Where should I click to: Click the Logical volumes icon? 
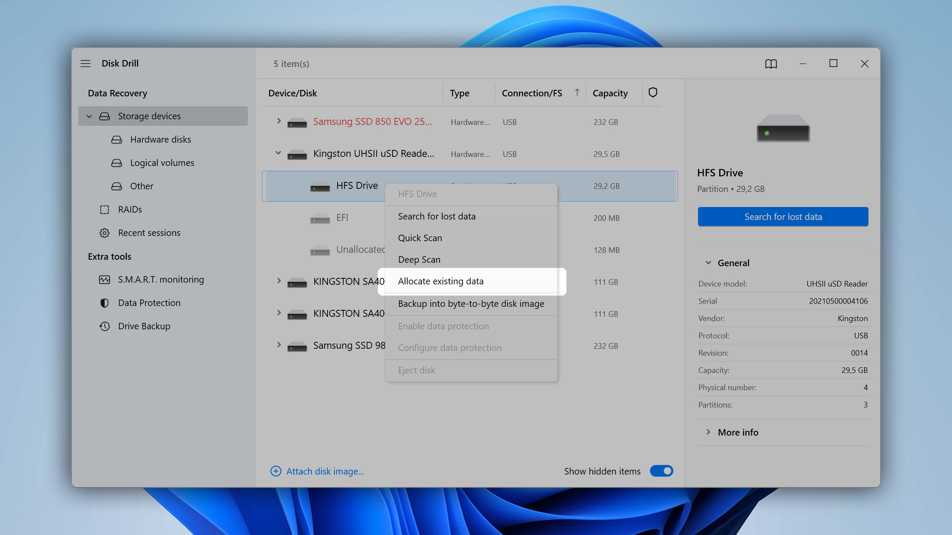click(117, 163)
